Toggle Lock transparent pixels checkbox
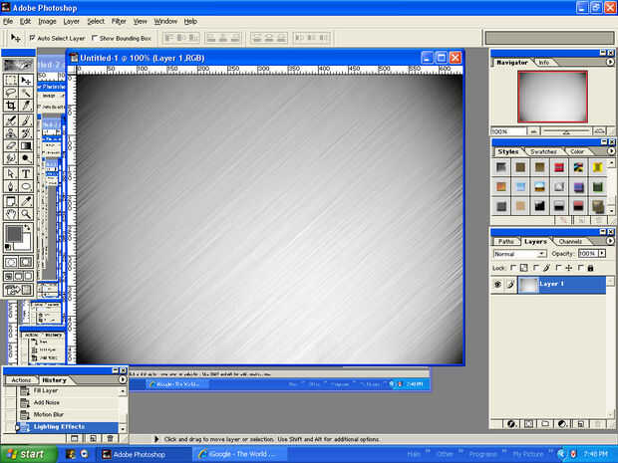 coord(513,268)
